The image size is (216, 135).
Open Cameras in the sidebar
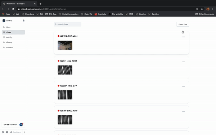click(13, 48)
